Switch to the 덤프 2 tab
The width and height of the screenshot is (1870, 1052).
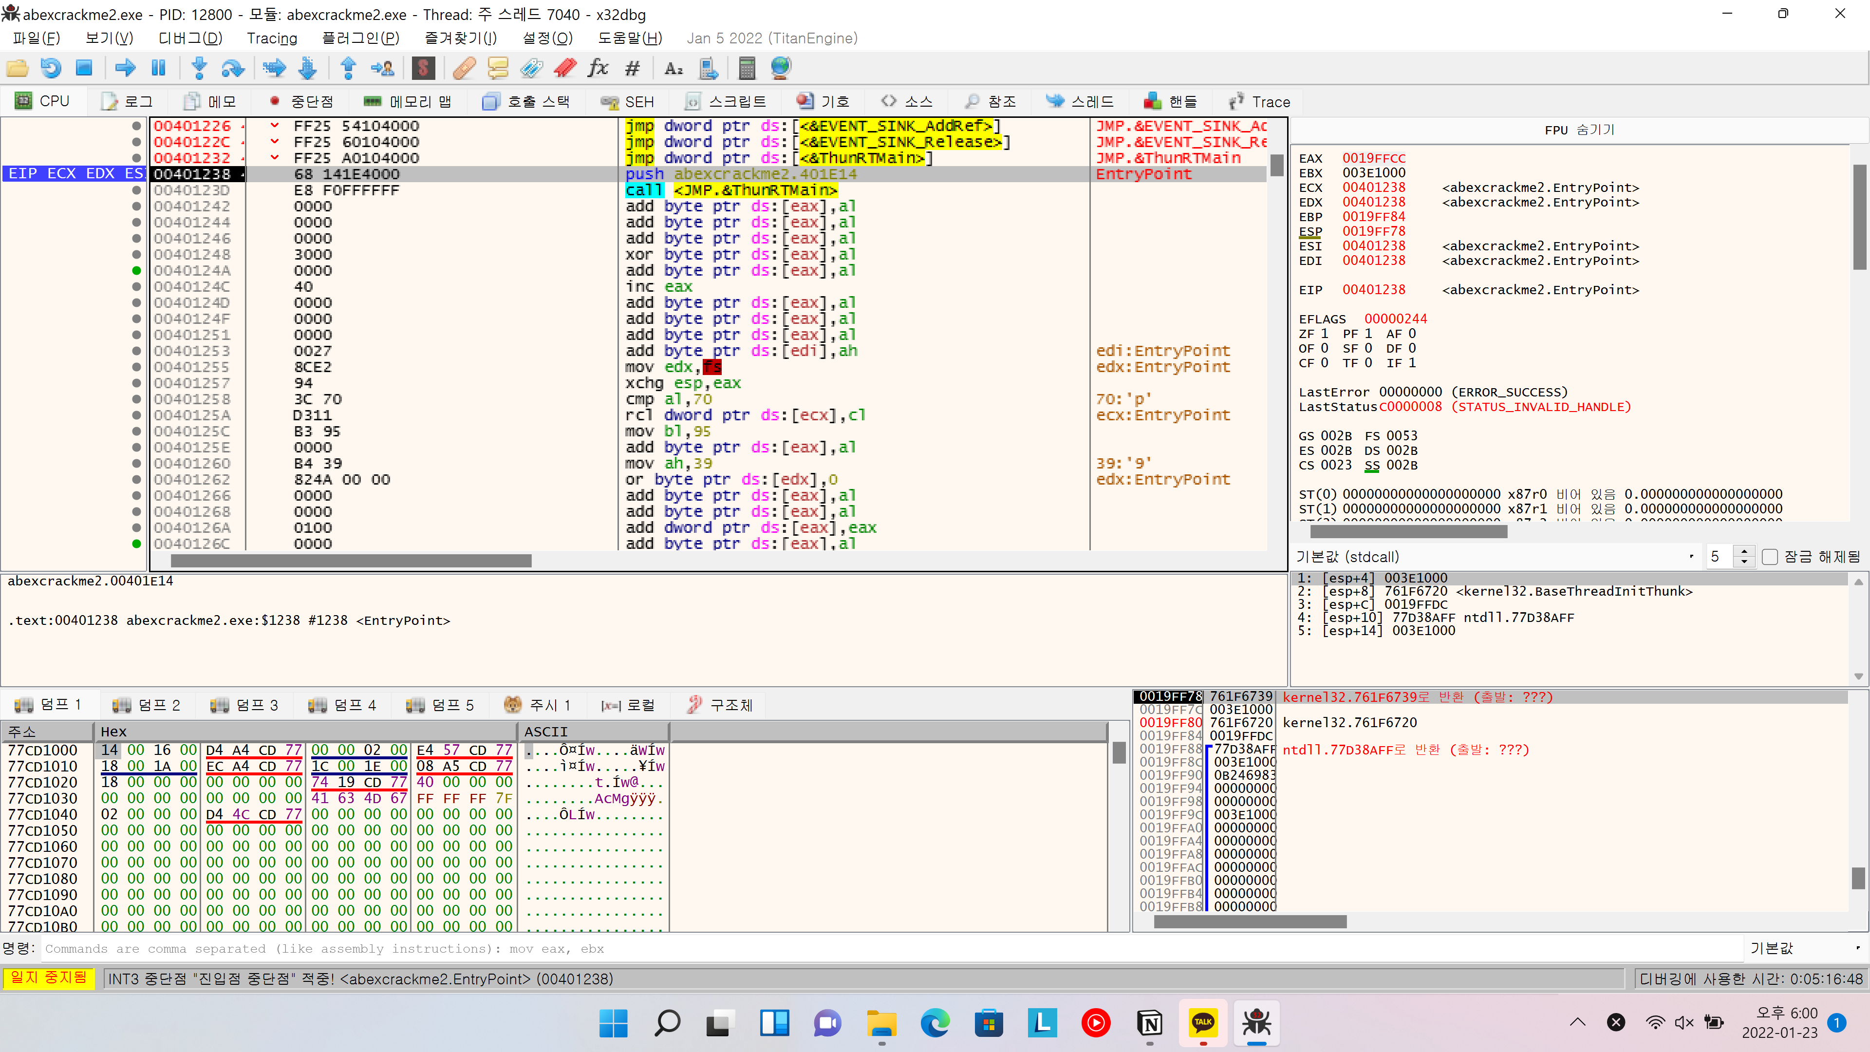point(147,705)
